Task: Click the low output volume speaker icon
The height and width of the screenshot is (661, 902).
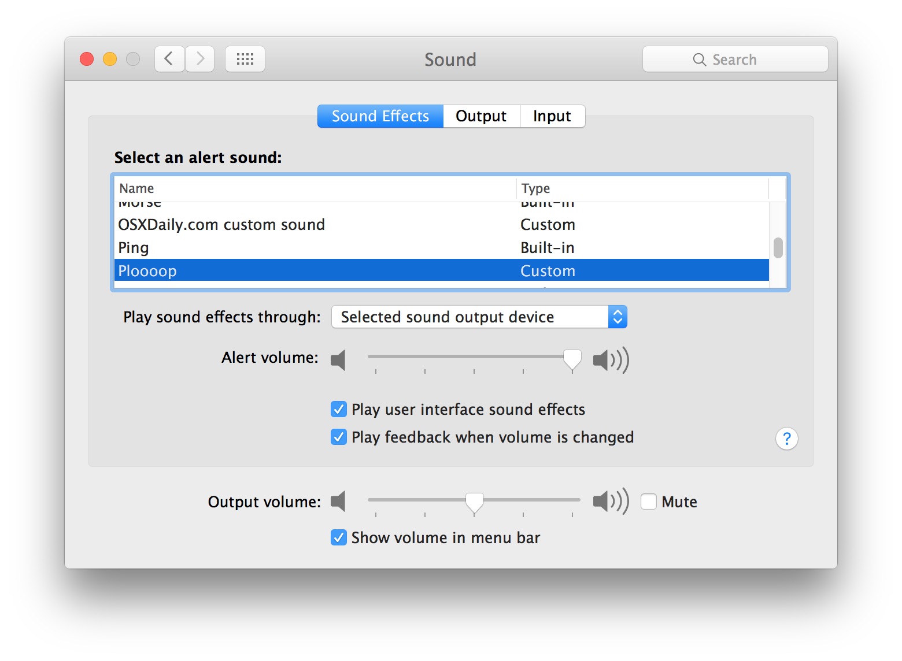Action: pos(339,502)
